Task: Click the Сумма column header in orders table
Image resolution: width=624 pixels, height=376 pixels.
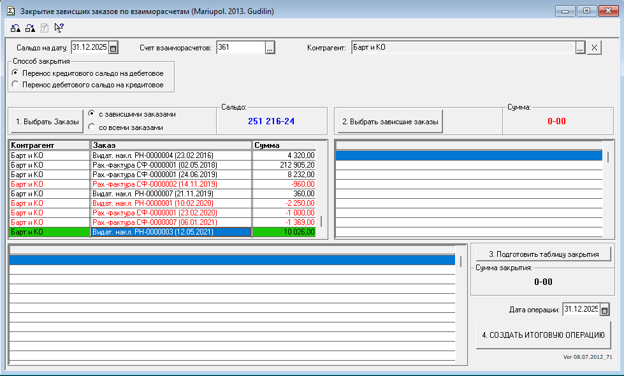Action: click(285, 145)
